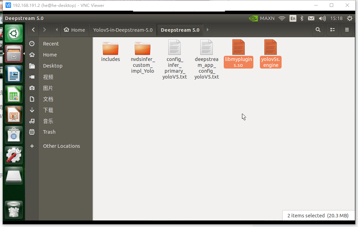Open the mail indicator on top bar
This screenshot has height=227, width=358.
tap(311, 18)
